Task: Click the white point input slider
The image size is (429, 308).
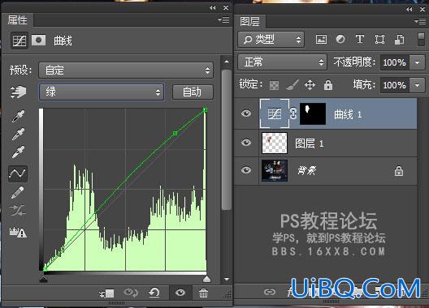Action: tap(207, 279)
